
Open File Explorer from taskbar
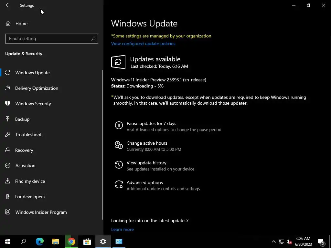click(56, 242)
